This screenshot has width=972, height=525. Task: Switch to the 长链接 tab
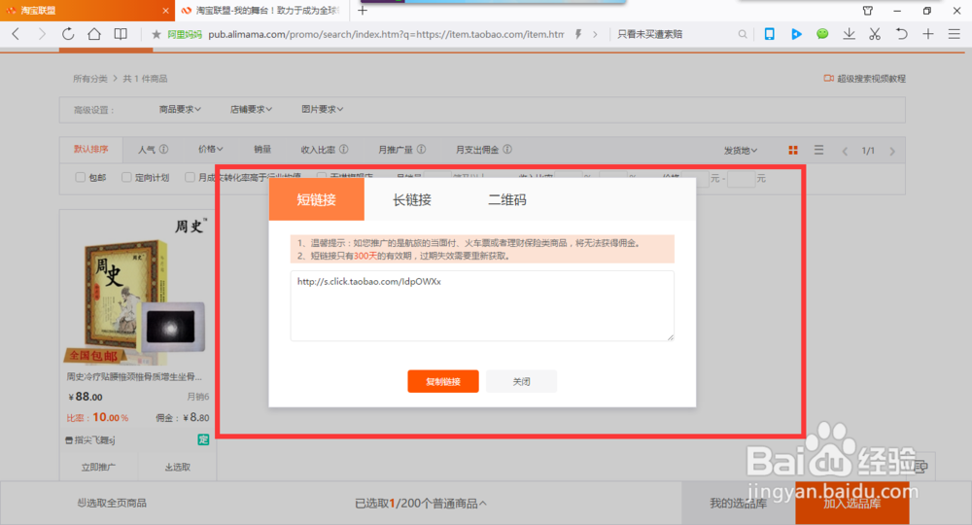pos(411,199)
